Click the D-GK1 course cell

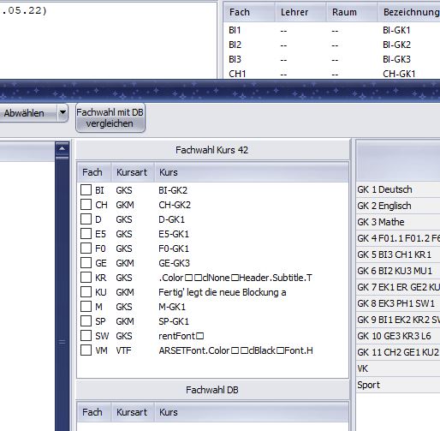pyautogui.click(x=171, y=219)
